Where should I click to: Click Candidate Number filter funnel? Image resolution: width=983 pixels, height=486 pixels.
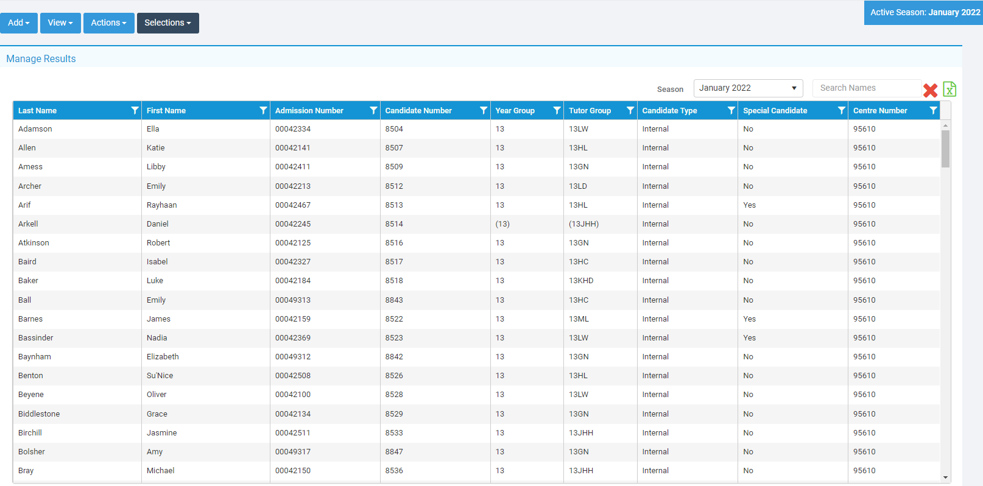[484, 110]
